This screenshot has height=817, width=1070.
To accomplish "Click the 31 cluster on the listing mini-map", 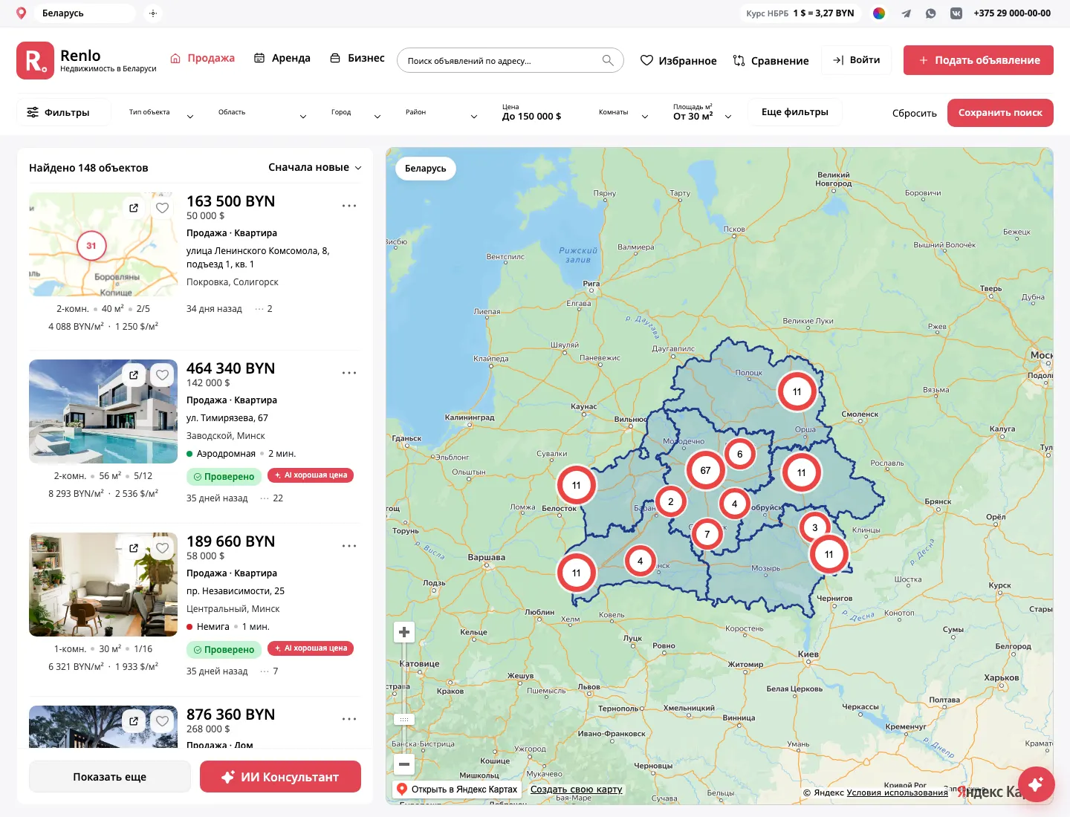I will pos(91,246).
